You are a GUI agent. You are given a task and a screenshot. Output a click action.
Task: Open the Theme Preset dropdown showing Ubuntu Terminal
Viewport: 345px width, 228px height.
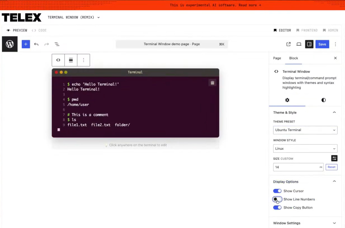tap(305, 130)
